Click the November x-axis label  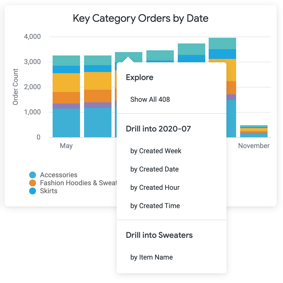point(254,146)
